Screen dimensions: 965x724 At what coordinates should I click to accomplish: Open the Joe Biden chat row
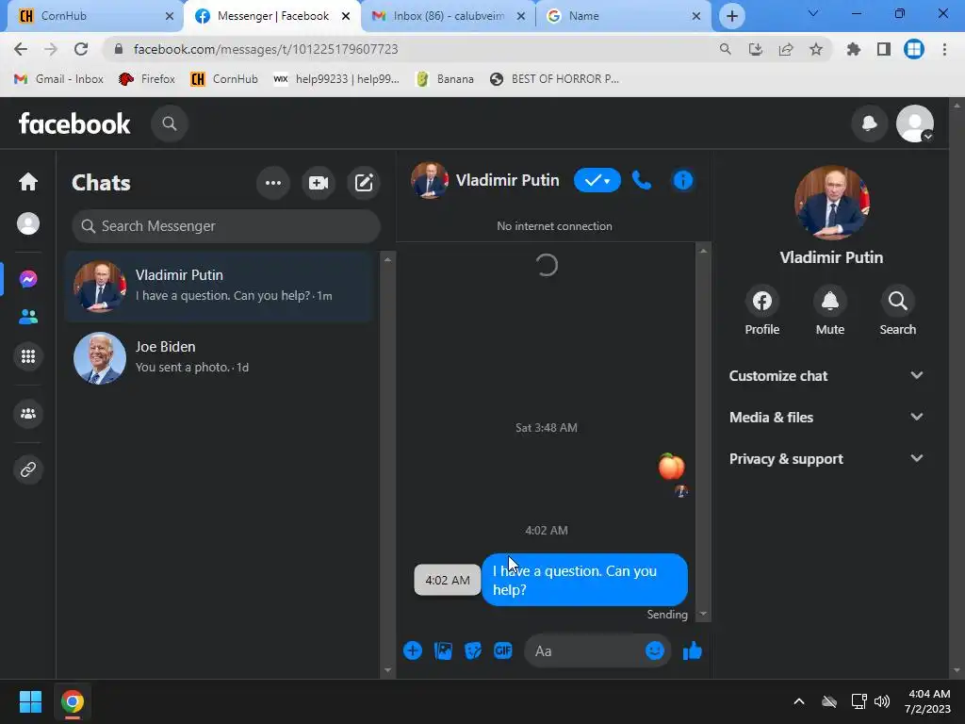221,357
